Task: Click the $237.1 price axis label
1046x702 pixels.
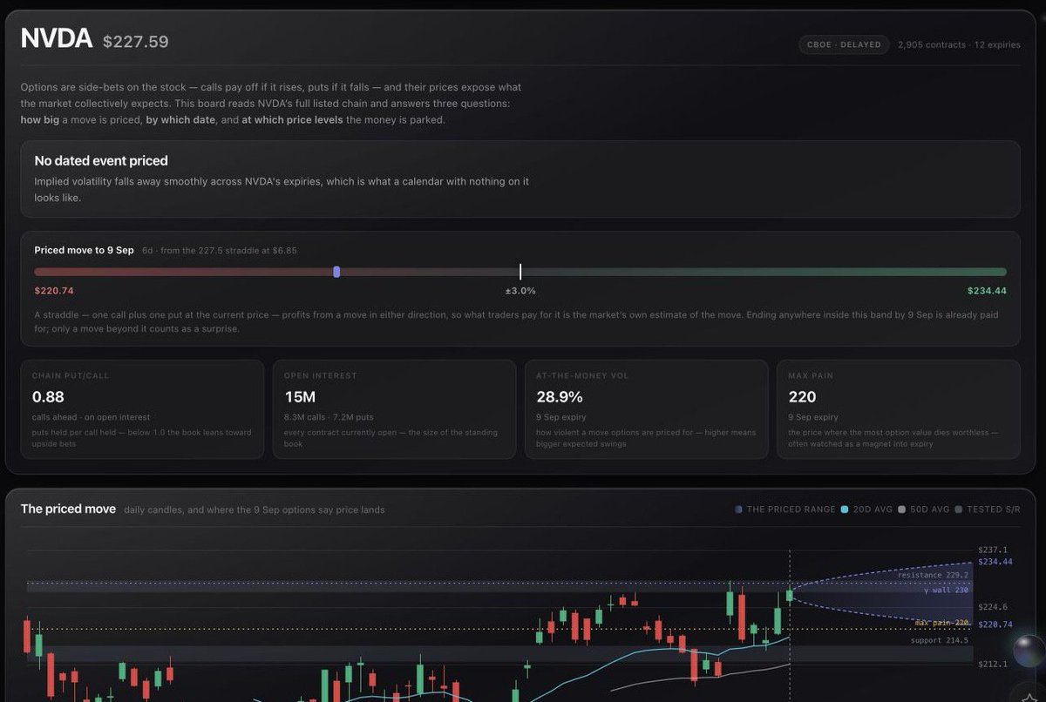Action: point(992,550)
